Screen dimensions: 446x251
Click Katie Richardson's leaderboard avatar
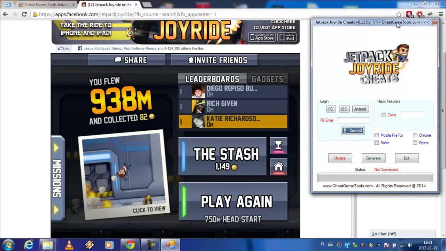tap(198, 122)
